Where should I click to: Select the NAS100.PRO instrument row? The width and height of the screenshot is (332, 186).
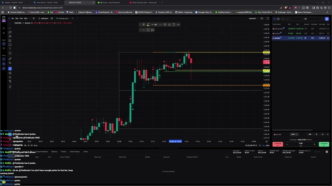(301, 29)
